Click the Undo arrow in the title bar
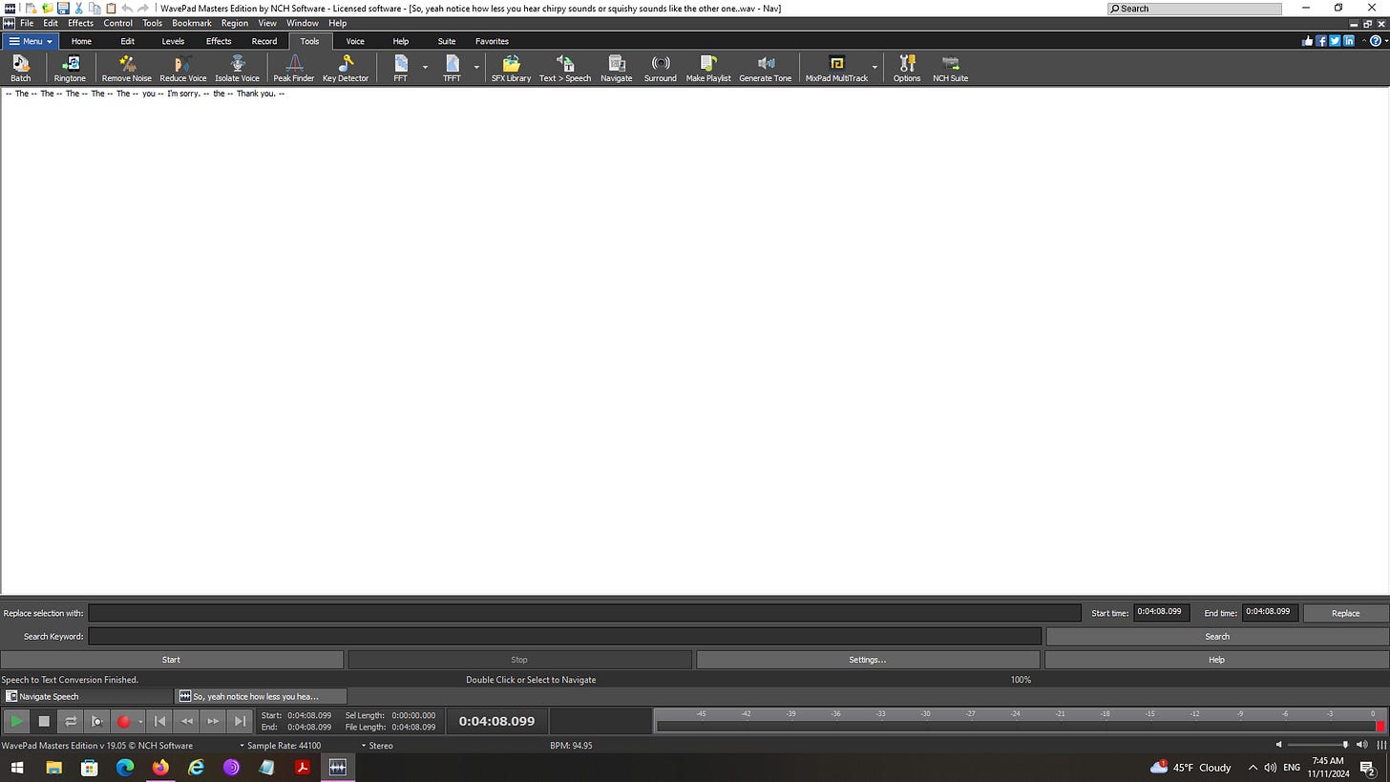This screenshot has width=1390, height=782. coord(127,9)
